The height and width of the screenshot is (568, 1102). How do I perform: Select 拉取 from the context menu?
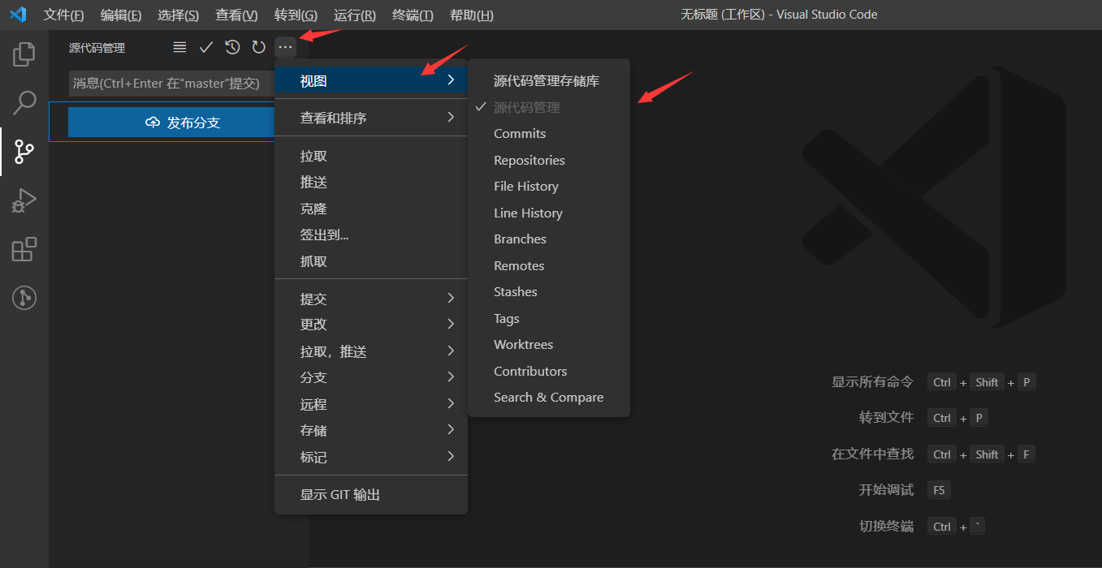pyautogui.click(x=371, y=156)
